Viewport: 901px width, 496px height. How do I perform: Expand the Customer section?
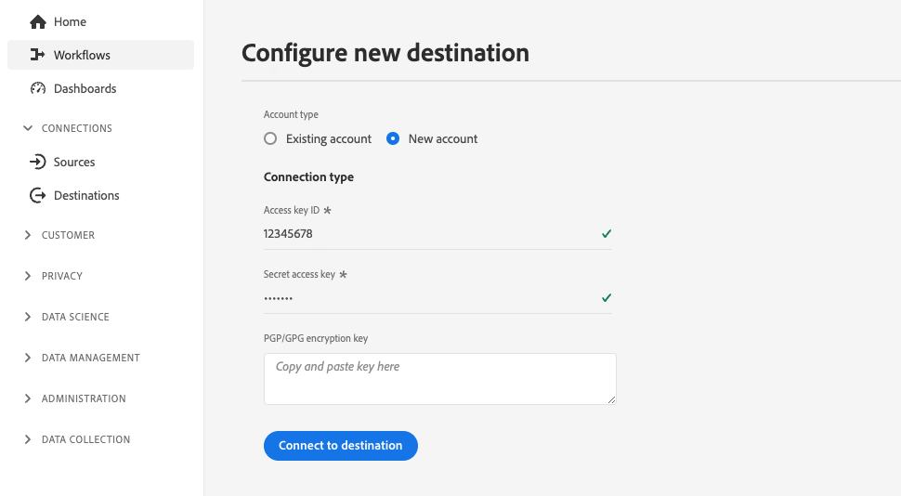28,235
